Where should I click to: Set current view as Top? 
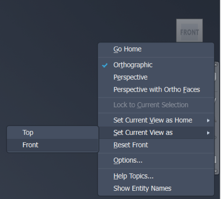(x=28, y=133)
